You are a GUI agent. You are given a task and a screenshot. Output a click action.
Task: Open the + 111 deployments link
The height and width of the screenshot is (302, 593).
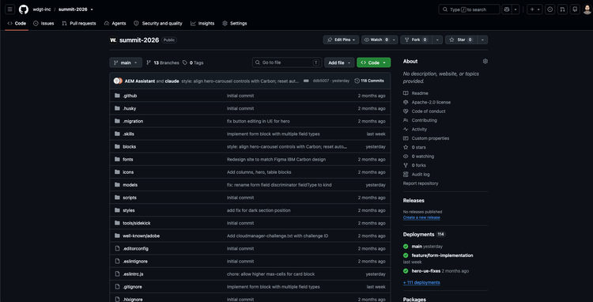coord(421,282)
